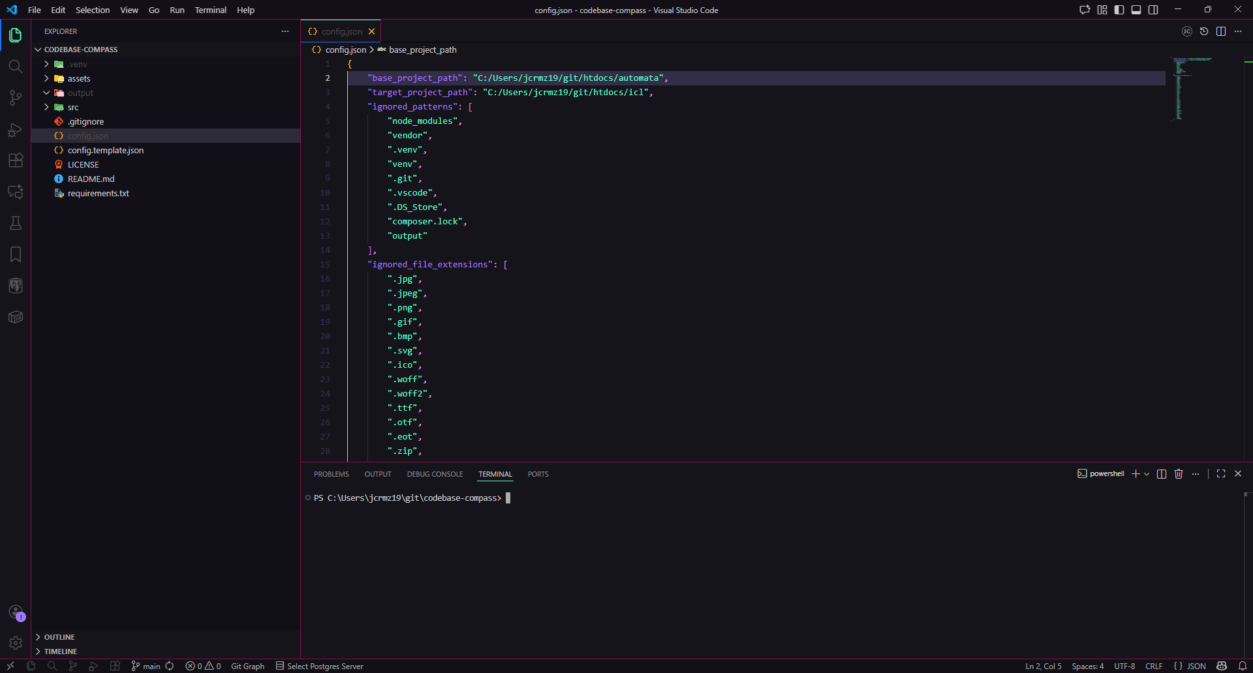Open the Help menu

[x=246, y=10]
